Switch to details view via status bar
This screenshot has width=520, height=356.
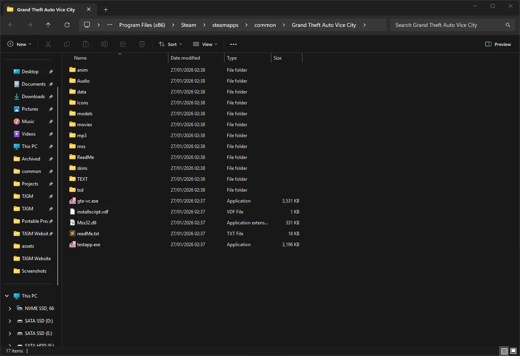tap(504, 351)
